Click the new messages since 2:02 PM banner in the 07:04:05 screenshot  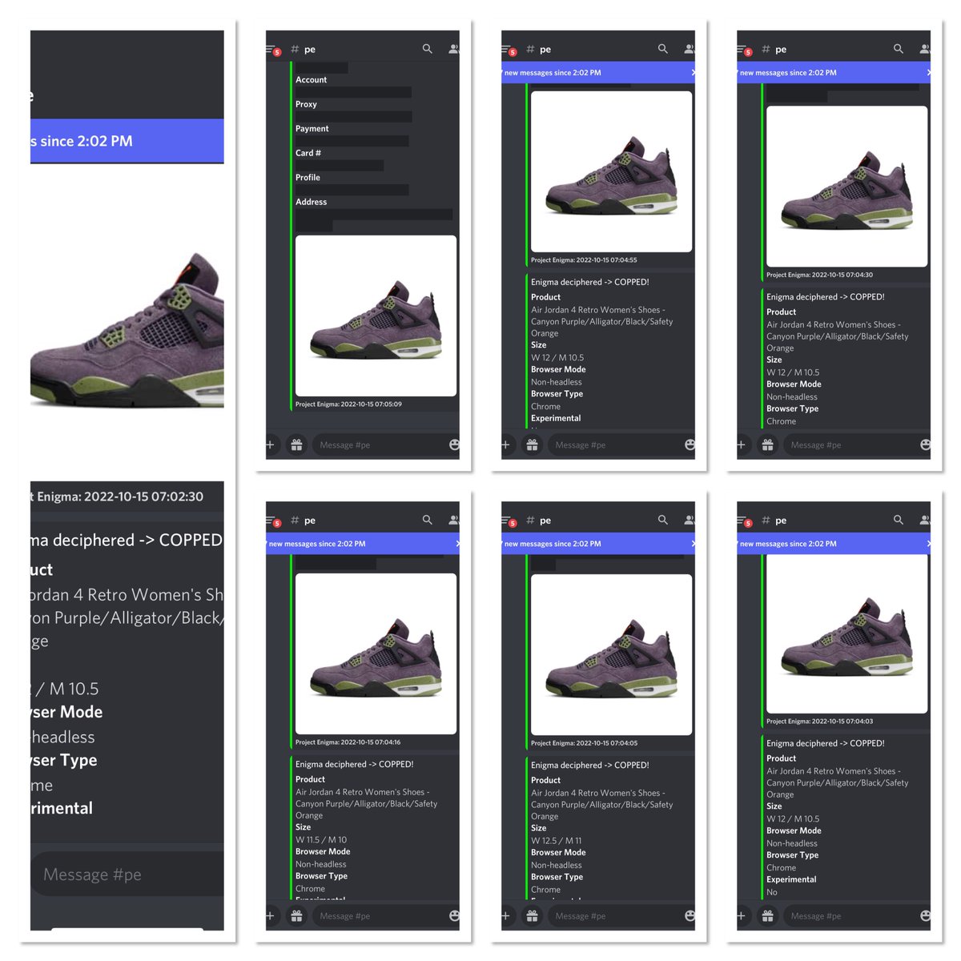pyautogui.click(x=598, y=543)
